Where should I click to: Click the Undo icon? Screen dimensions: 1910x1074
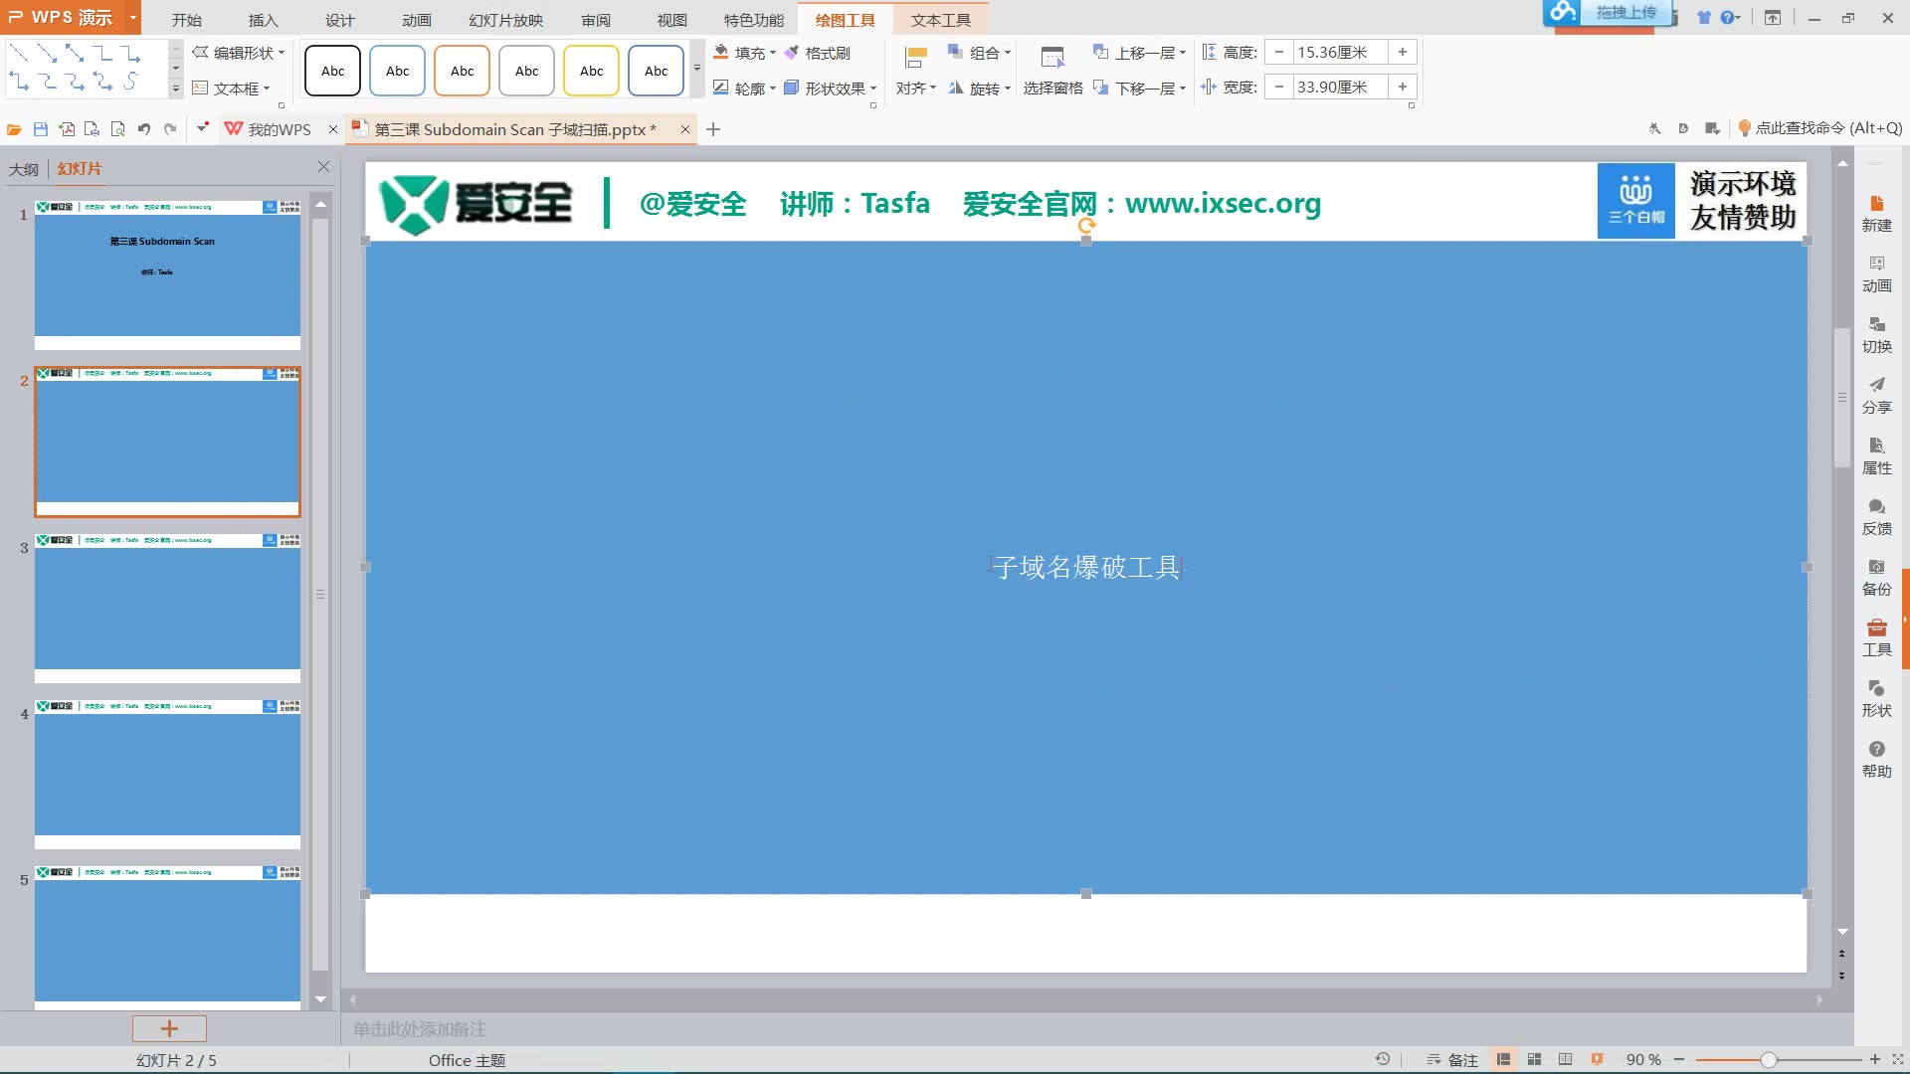point(145,129)
